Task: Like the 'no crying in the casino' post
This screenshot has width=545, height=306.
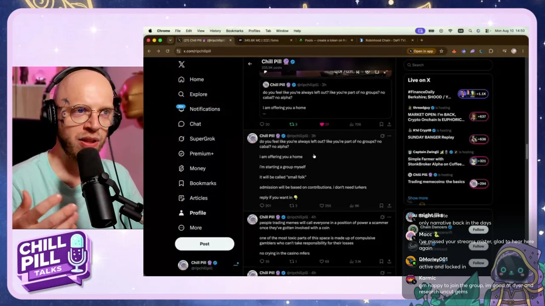Action: point(324,261)
